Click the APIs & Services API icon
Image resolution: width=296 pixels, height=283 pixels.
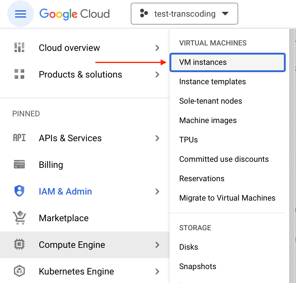[19, 138]
